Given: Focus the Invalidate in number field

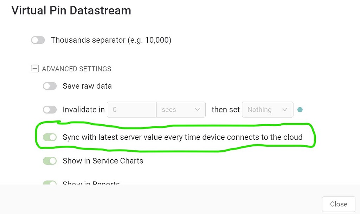Looking at the screenshot, I should point(131,110).
